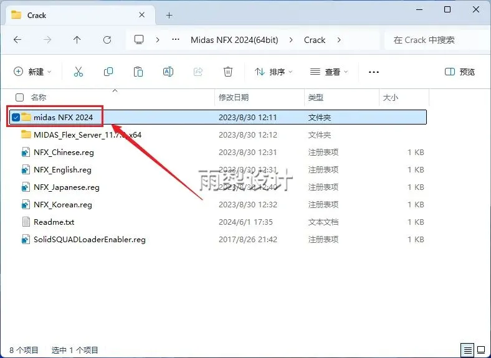Viewport: 491px width, 358px height.
Task: Select the NFX_Chinese.reg file name
Action: click(64, 153)
